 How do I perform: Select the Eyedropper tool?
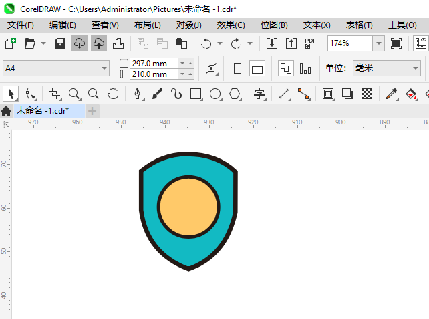click(392, 94)
